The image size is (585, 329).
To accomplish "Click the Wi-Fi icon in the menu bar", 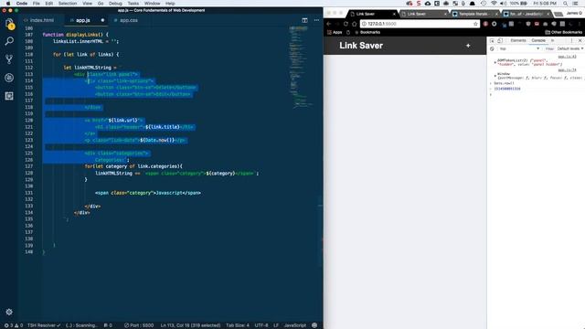I will click(494, 4).
